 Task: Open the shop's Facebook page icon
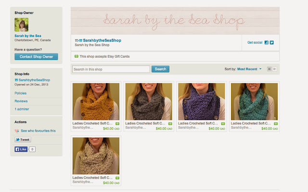[266, 43]
